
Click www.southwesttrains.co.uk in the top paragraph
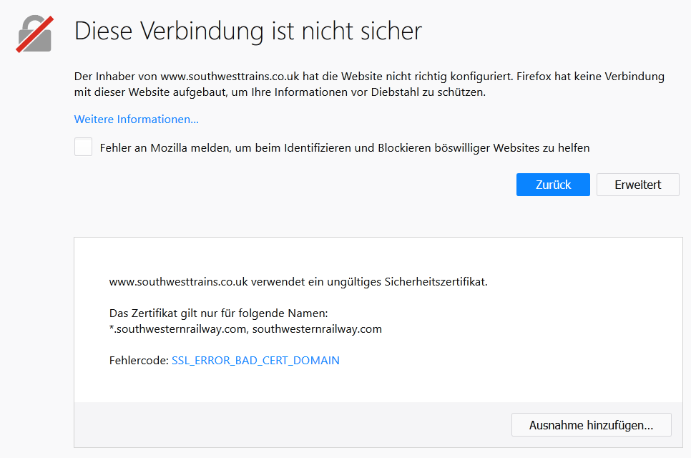(230, 77)
